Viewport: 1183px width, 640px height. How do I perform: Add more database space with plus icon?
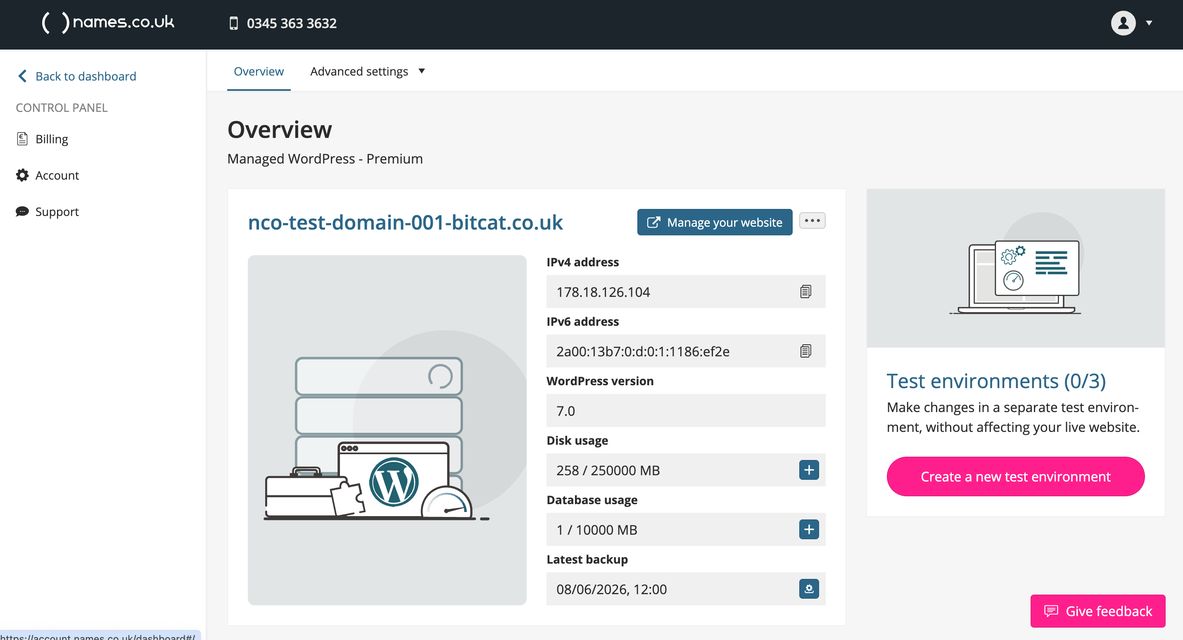click(x=809, y=529)
